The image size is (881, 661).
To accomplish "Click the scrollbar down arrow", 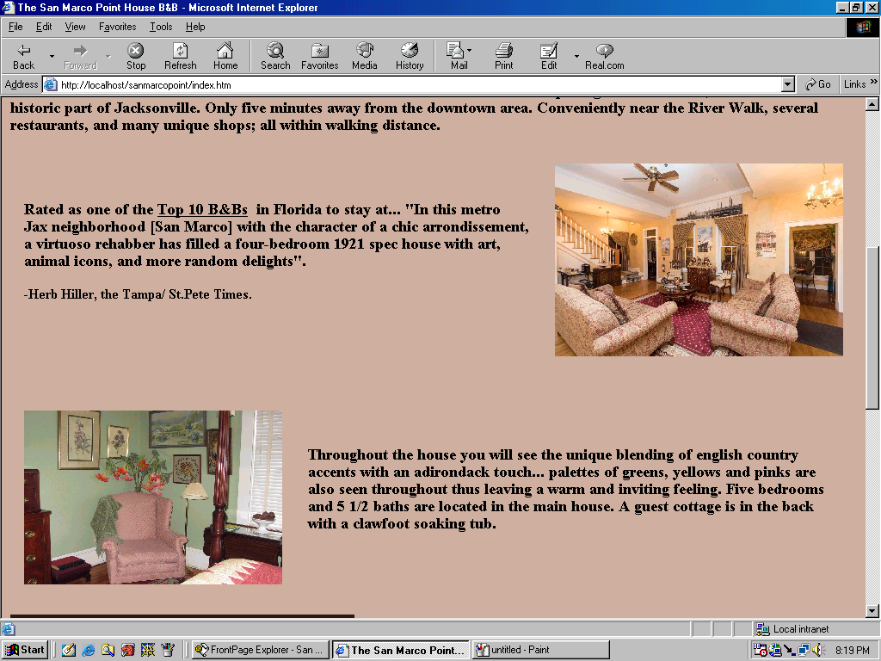I will click(x=872, y=611).
